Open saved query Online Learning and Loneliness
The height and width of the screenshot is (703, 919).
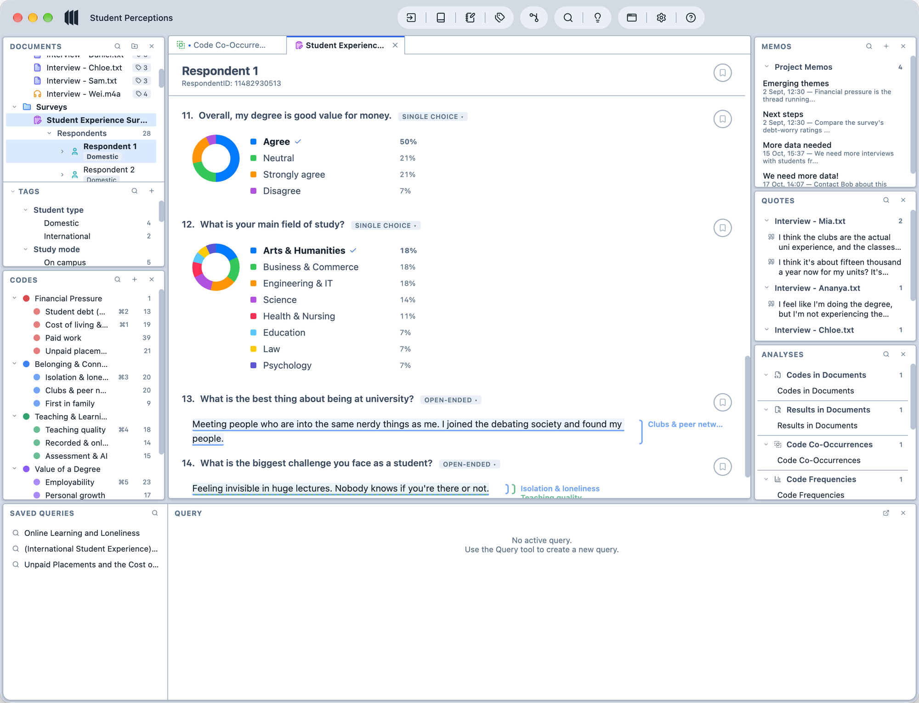pyautogui.click(x=82, y=533)
